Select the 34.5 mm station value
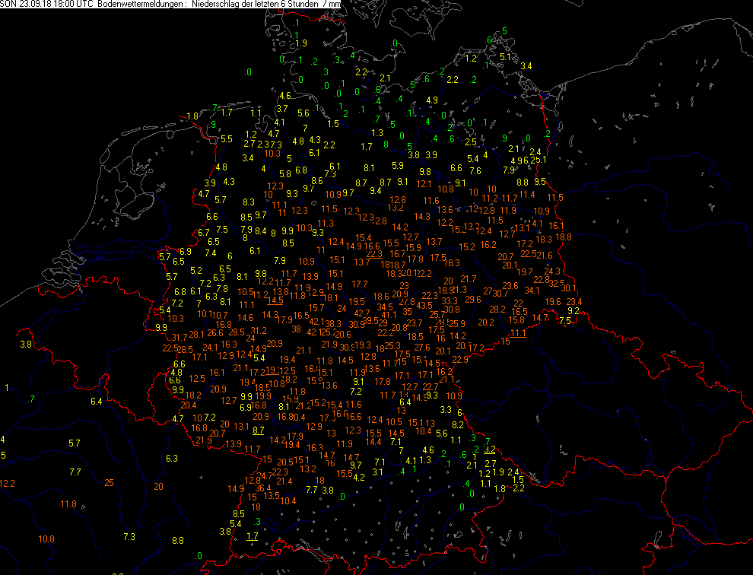Viewport: 753px width, 575px height. (385, 307)
